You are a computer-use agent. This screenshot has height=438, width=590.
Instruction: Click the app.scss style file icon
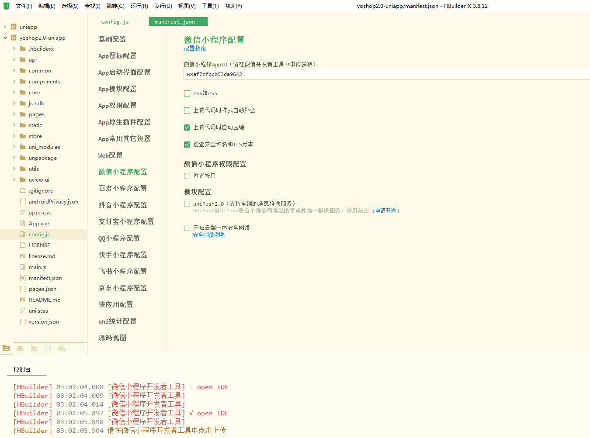coord(23,212)
